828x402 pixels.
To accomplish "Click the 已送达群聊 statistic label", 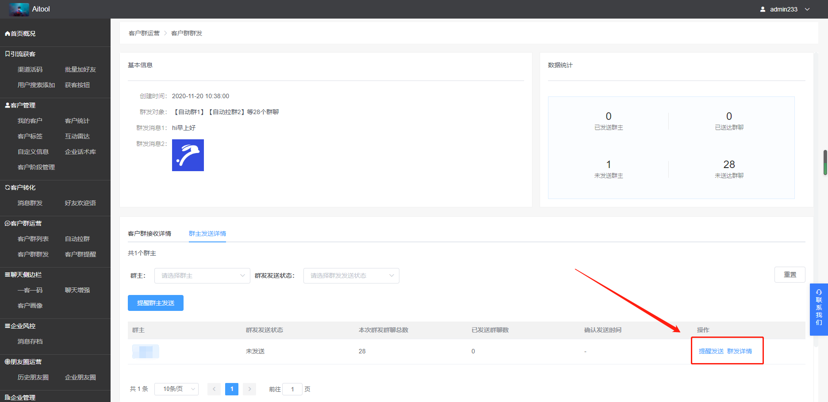I will click(x=729, y=127).
